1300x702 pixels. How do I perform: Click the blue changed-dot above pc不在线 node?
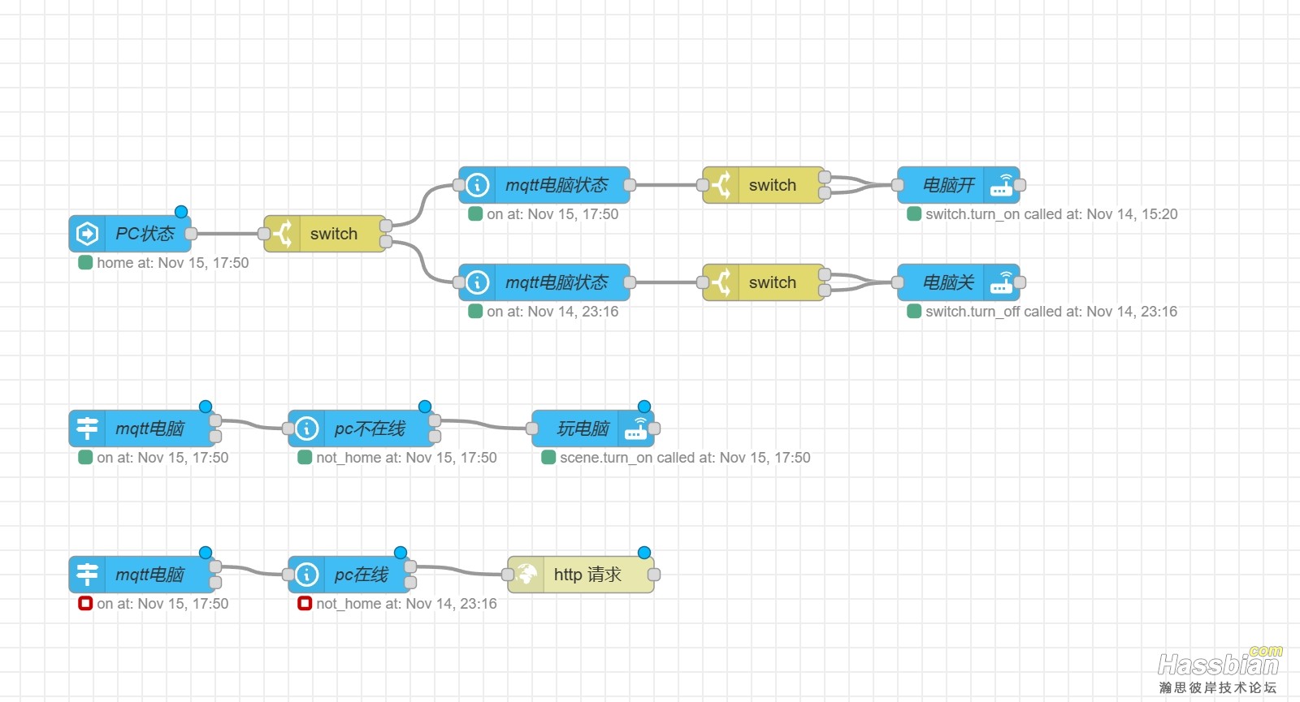point(425,407)
